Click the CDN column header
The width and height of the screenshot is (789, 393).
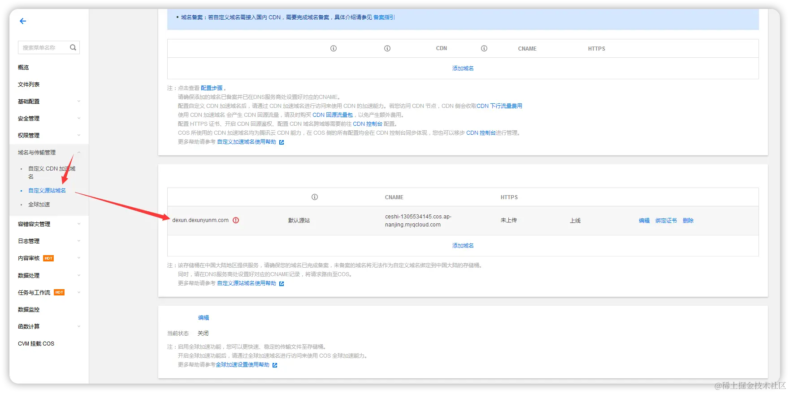[x=442, y=48]
